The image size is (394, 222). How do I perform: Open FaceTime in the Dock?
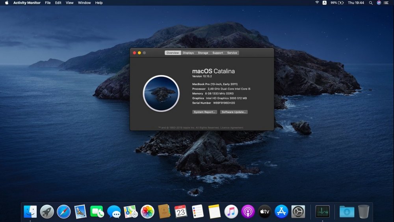click(x=97, y=211)
